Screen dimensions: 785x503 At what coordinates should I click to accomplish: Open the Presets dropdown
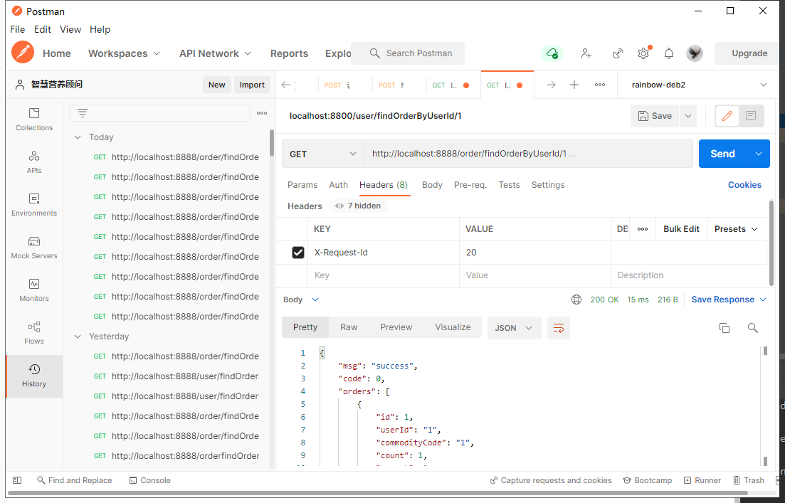coord(736,228)
